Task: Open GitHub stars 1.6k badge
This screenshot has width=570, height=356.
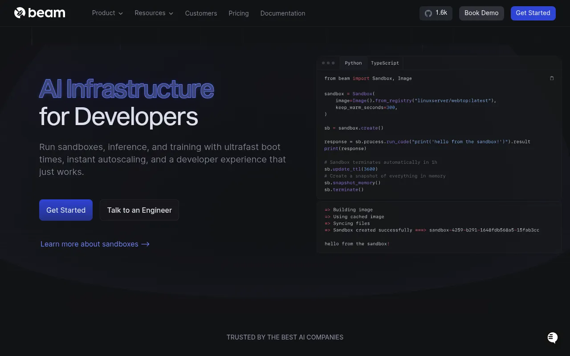Action: [436, 13]
